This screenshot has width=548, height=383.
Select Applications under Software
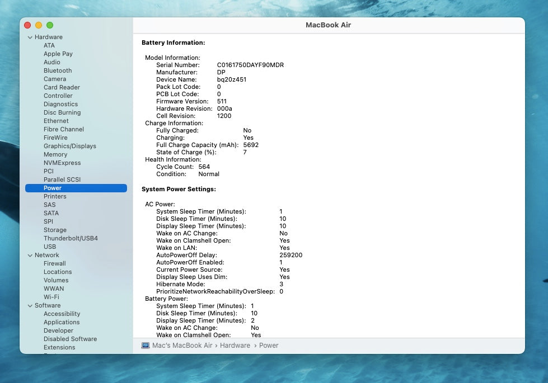62,322
